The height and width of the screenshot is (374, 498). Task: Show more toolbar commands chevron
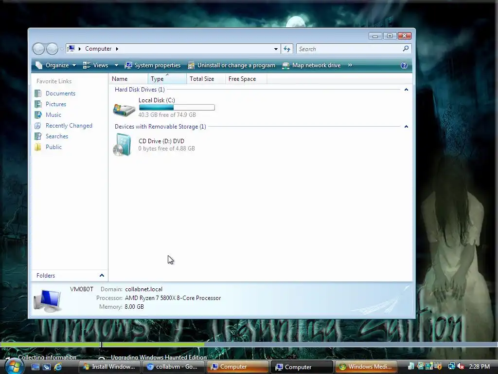point(350,65)
